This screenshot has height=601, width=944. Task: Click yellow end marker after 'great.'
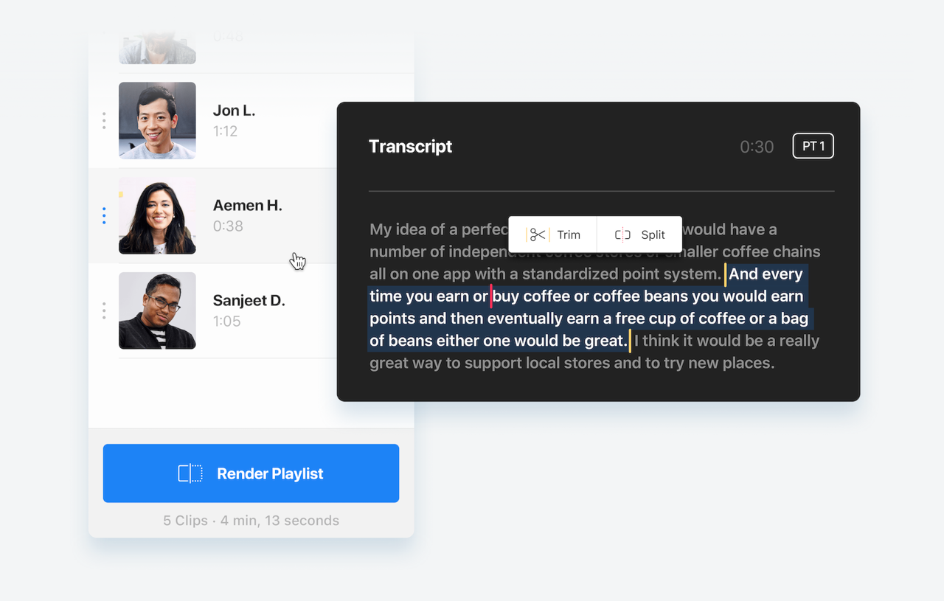pos(630,341)
